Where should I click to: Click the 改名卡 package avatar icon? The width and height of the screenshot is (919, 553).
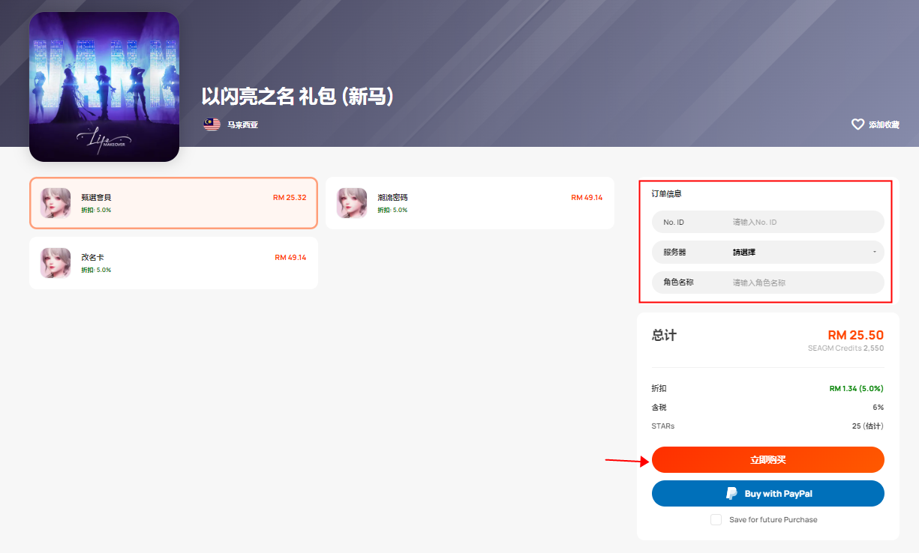[x=56, y=263]
